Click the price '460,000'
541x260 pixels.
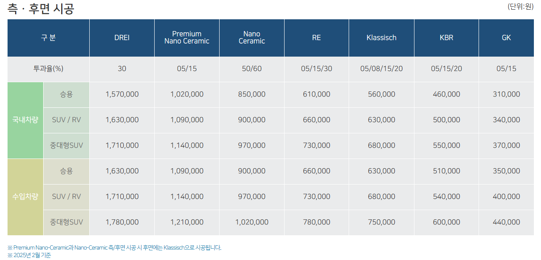coord(446,94)
